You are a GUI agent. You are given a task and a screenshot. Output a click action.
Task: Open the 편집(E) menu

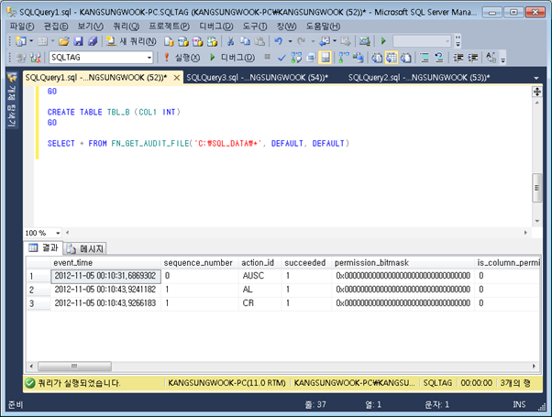pos(56,26)
